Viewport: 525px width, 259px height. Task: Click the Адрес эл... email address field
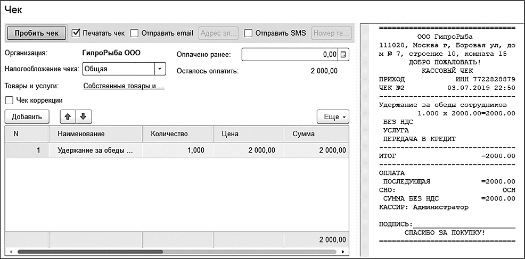(x=218, y=33)
